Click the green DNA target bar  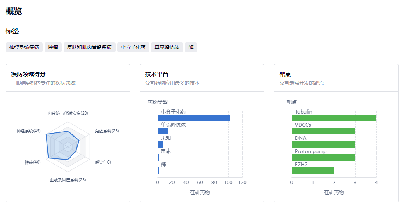(x=323, y=144)
